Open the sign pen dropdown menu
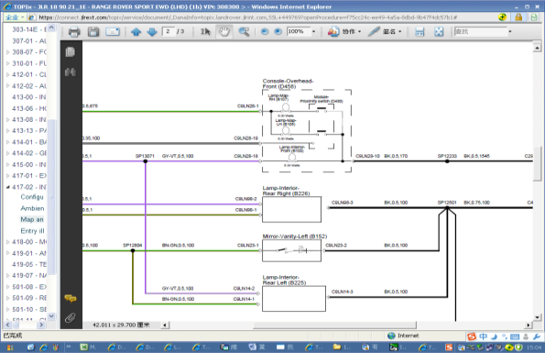This screenshot has width=545, height=353. point(385,32)
